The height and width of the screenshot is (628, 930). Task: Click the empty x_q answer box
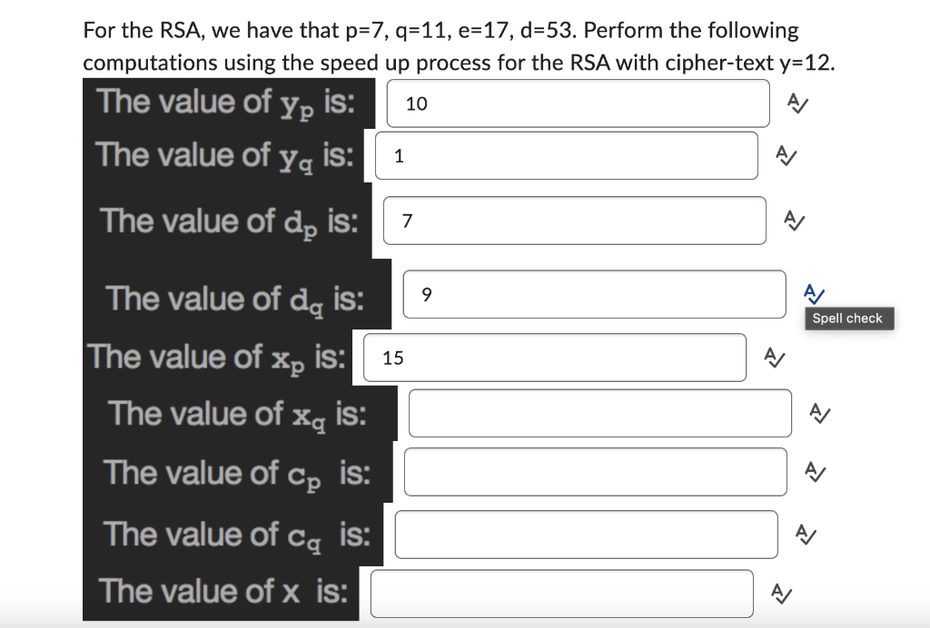coord(600,412)
